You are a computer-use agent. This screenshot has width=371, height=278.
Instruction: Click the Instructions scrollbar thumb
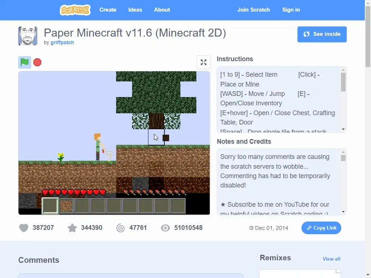343,82
